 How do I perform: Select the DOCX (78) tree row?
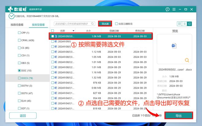(28, 78)
